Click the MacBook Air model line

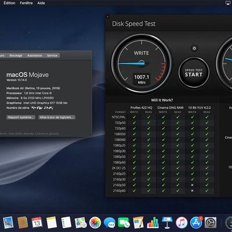(x=33, y=88)
